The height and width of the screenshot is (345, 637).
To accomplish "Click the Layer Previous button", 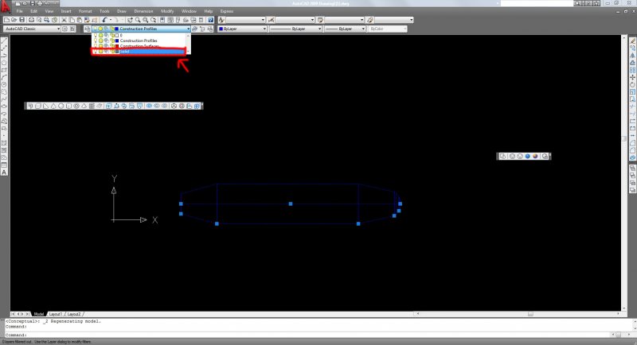I will 202,29.
